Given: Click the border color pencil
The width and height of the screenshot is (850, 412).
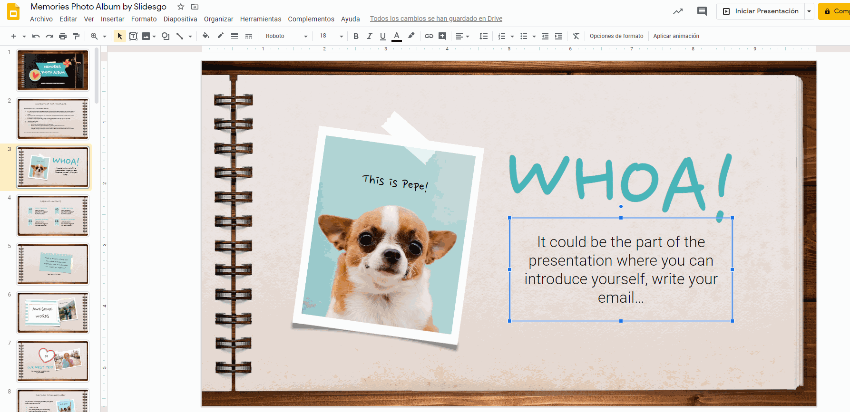Looking at the screenshot, I should [220, 36].
